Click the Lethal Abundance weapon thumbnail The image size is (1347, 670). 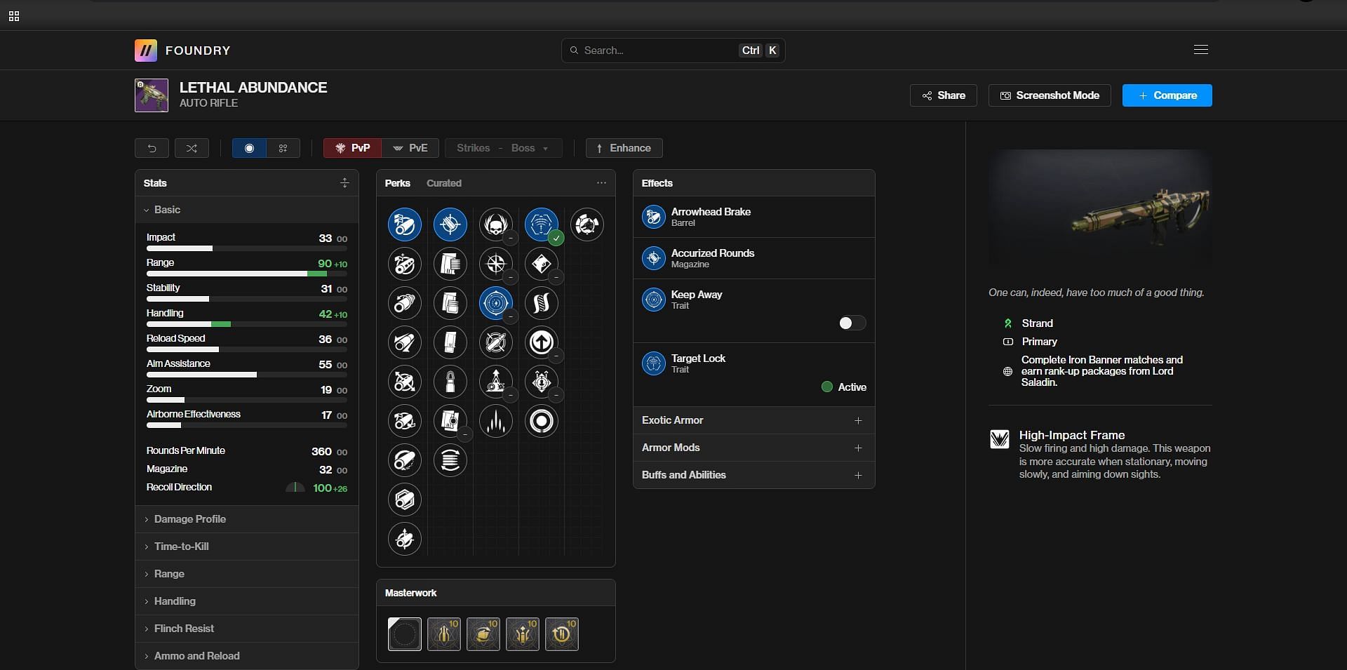[x=152, y=95]
